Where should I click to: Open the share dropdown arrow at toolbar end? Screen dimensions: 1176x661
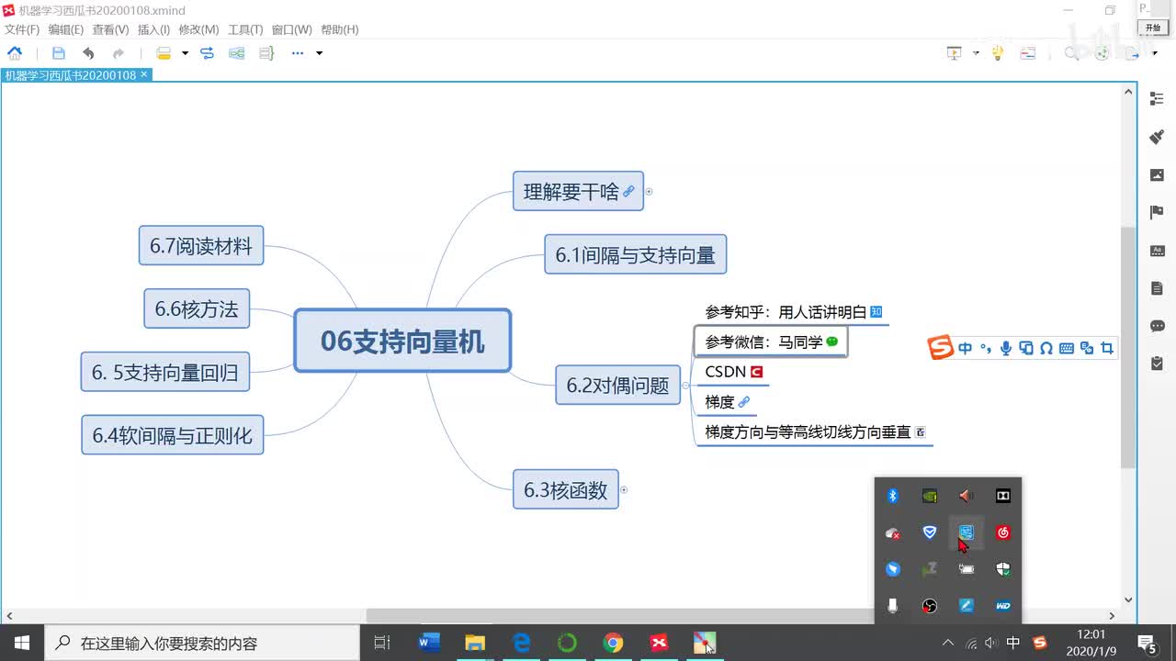[x=1155, y=53]
